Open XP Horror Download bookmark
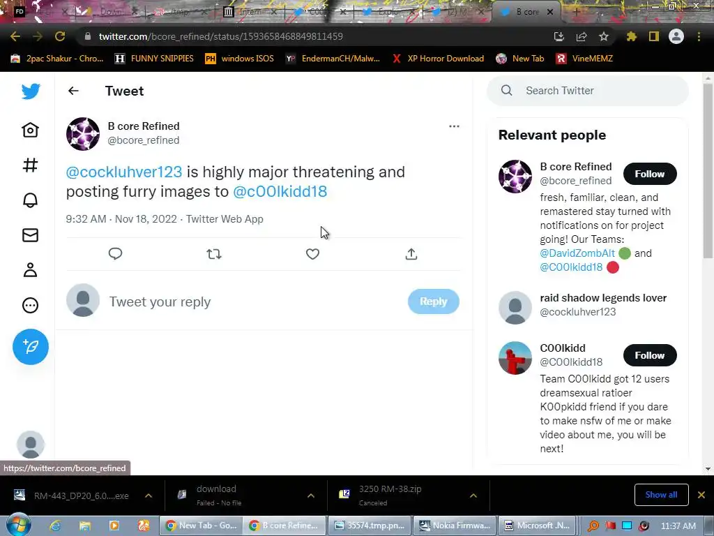714x536 pixels. click(439, 59)
